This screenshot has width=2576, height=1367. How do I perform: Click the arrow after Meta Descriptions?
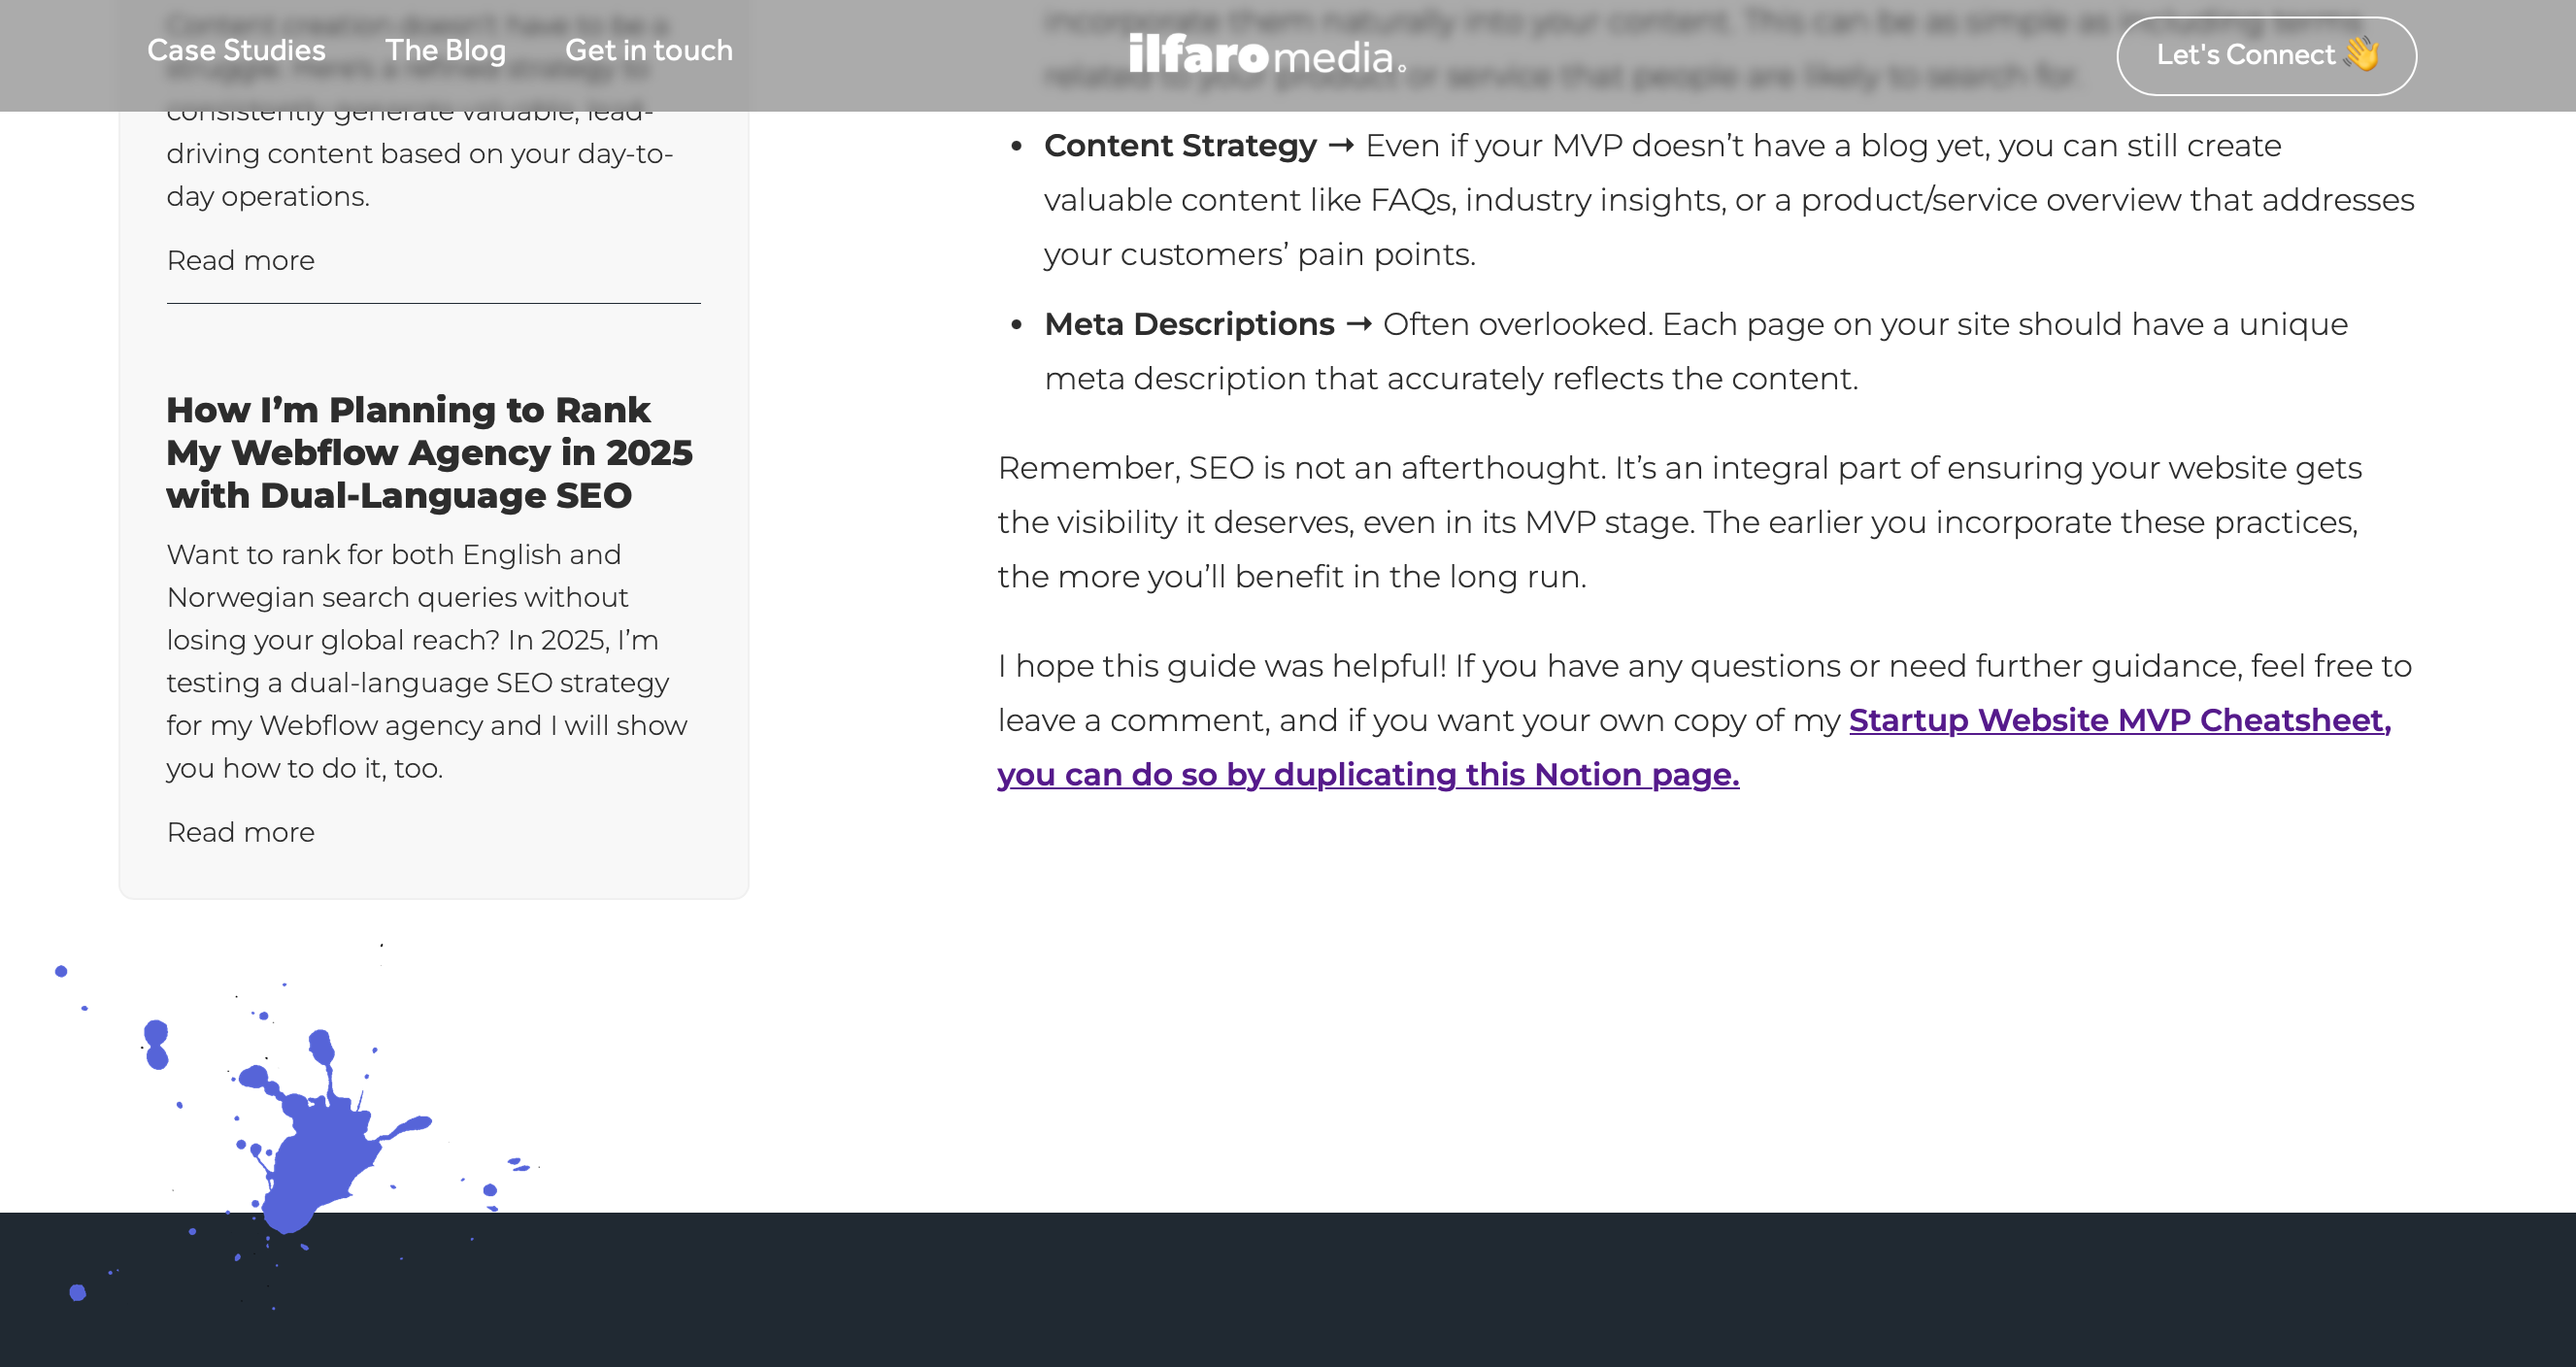(x=1358, y=324)
